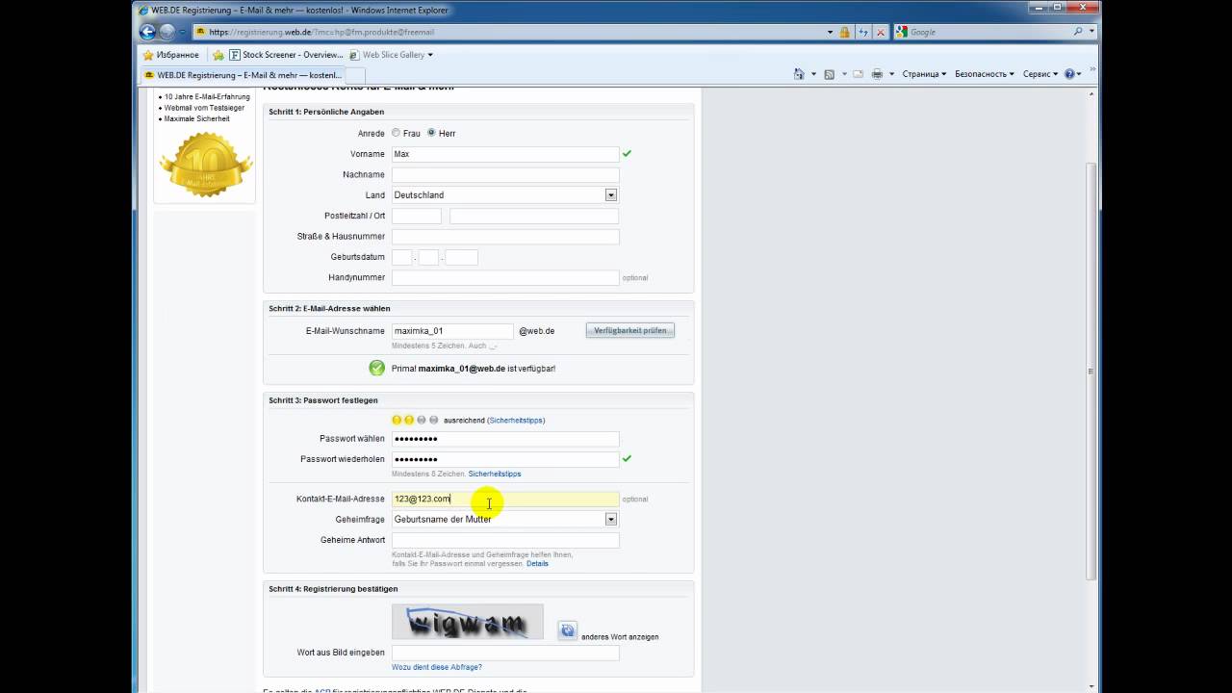Refresh the page with the reload icon
Screen dimensions: 1232x693
(862, 32)
